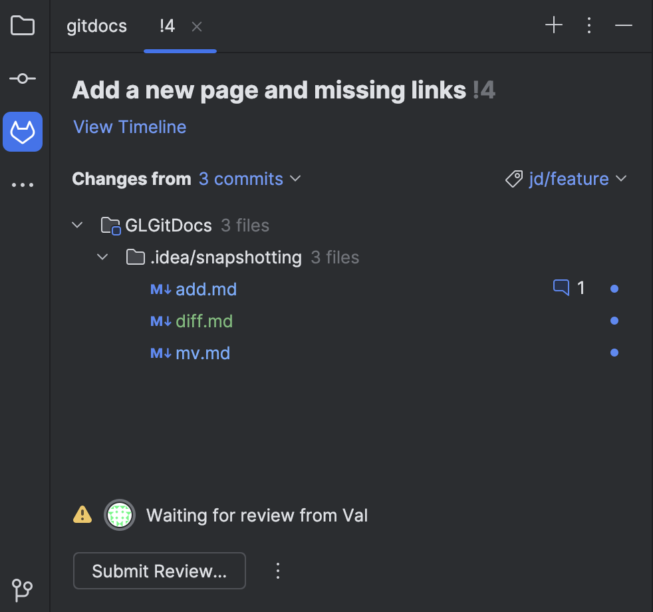
Task: Click the Markdown file icon of diff.md
Action: pyautogui.click(x=161, y=321)
